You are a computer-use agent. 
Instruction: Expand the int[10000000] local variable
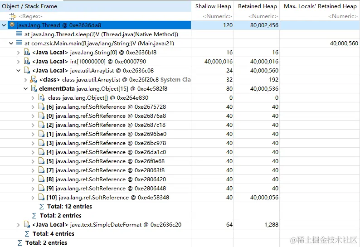pyautogui.click(x=19, y=62)
